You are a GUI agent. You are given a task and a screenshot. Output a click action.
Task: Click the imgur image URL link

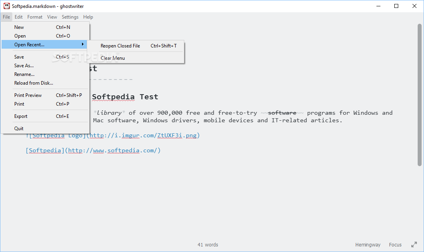click(143, 135)
